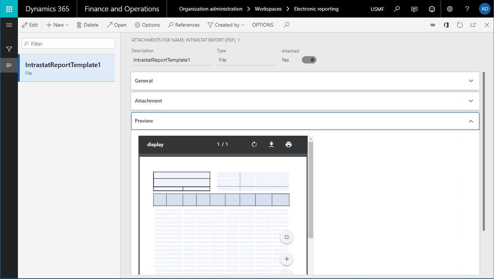Expand the Attachment section
This screenshot has width=494, height=279.
[305, 101]
